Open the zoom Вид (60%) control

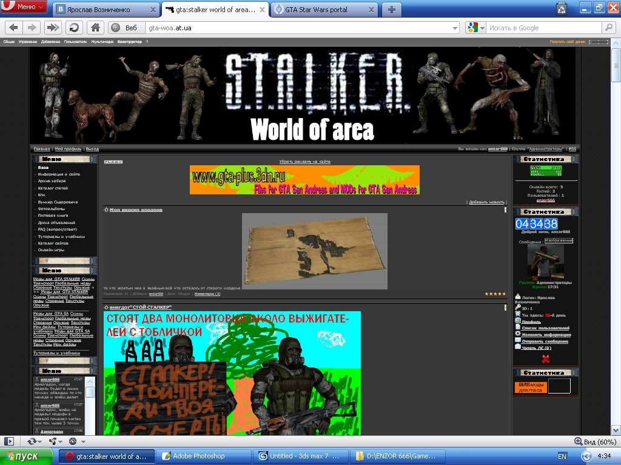pyautogui.click(x=596, y=441)
